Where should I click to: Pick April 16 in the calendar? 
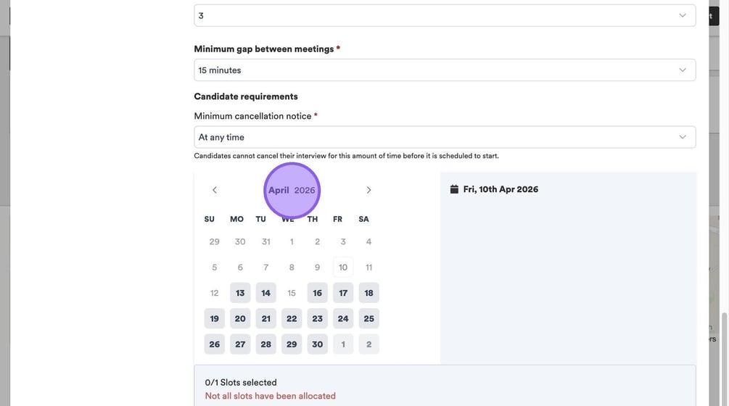318,293
